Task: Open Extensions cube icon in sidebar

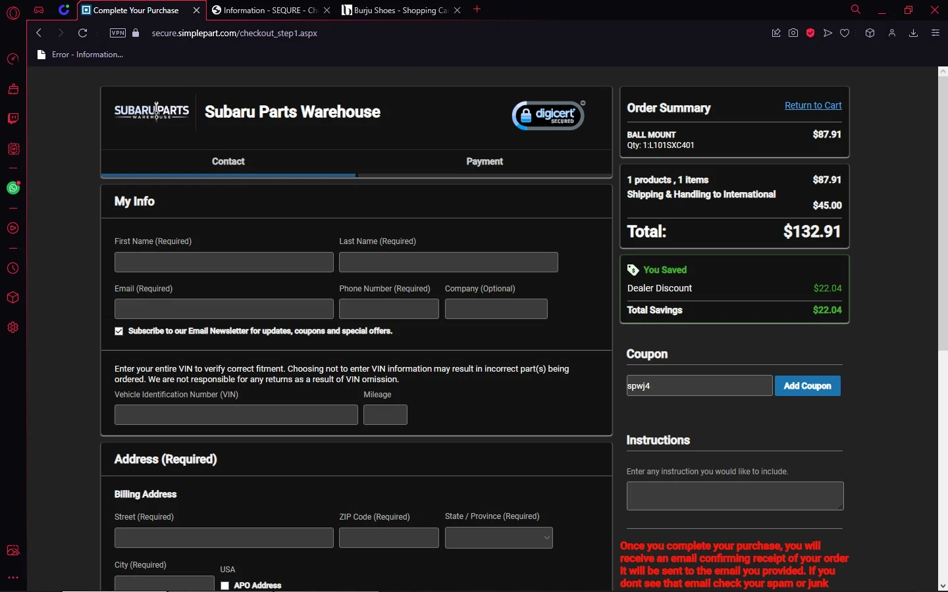Action: (13, 297)
